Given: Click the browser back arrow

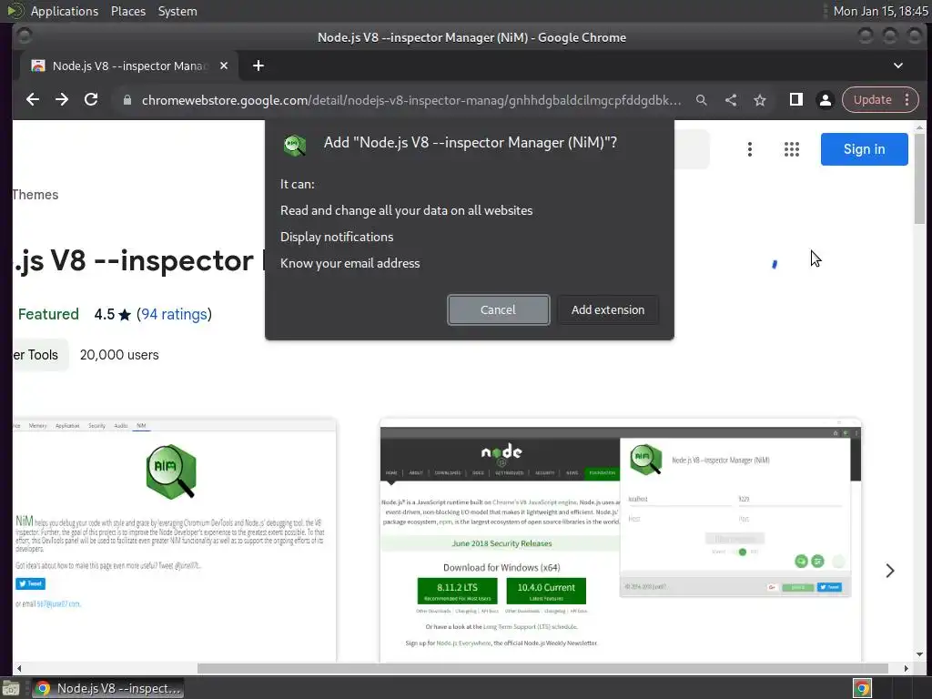Looking at the screenshot, I should [x=33, y=100].
